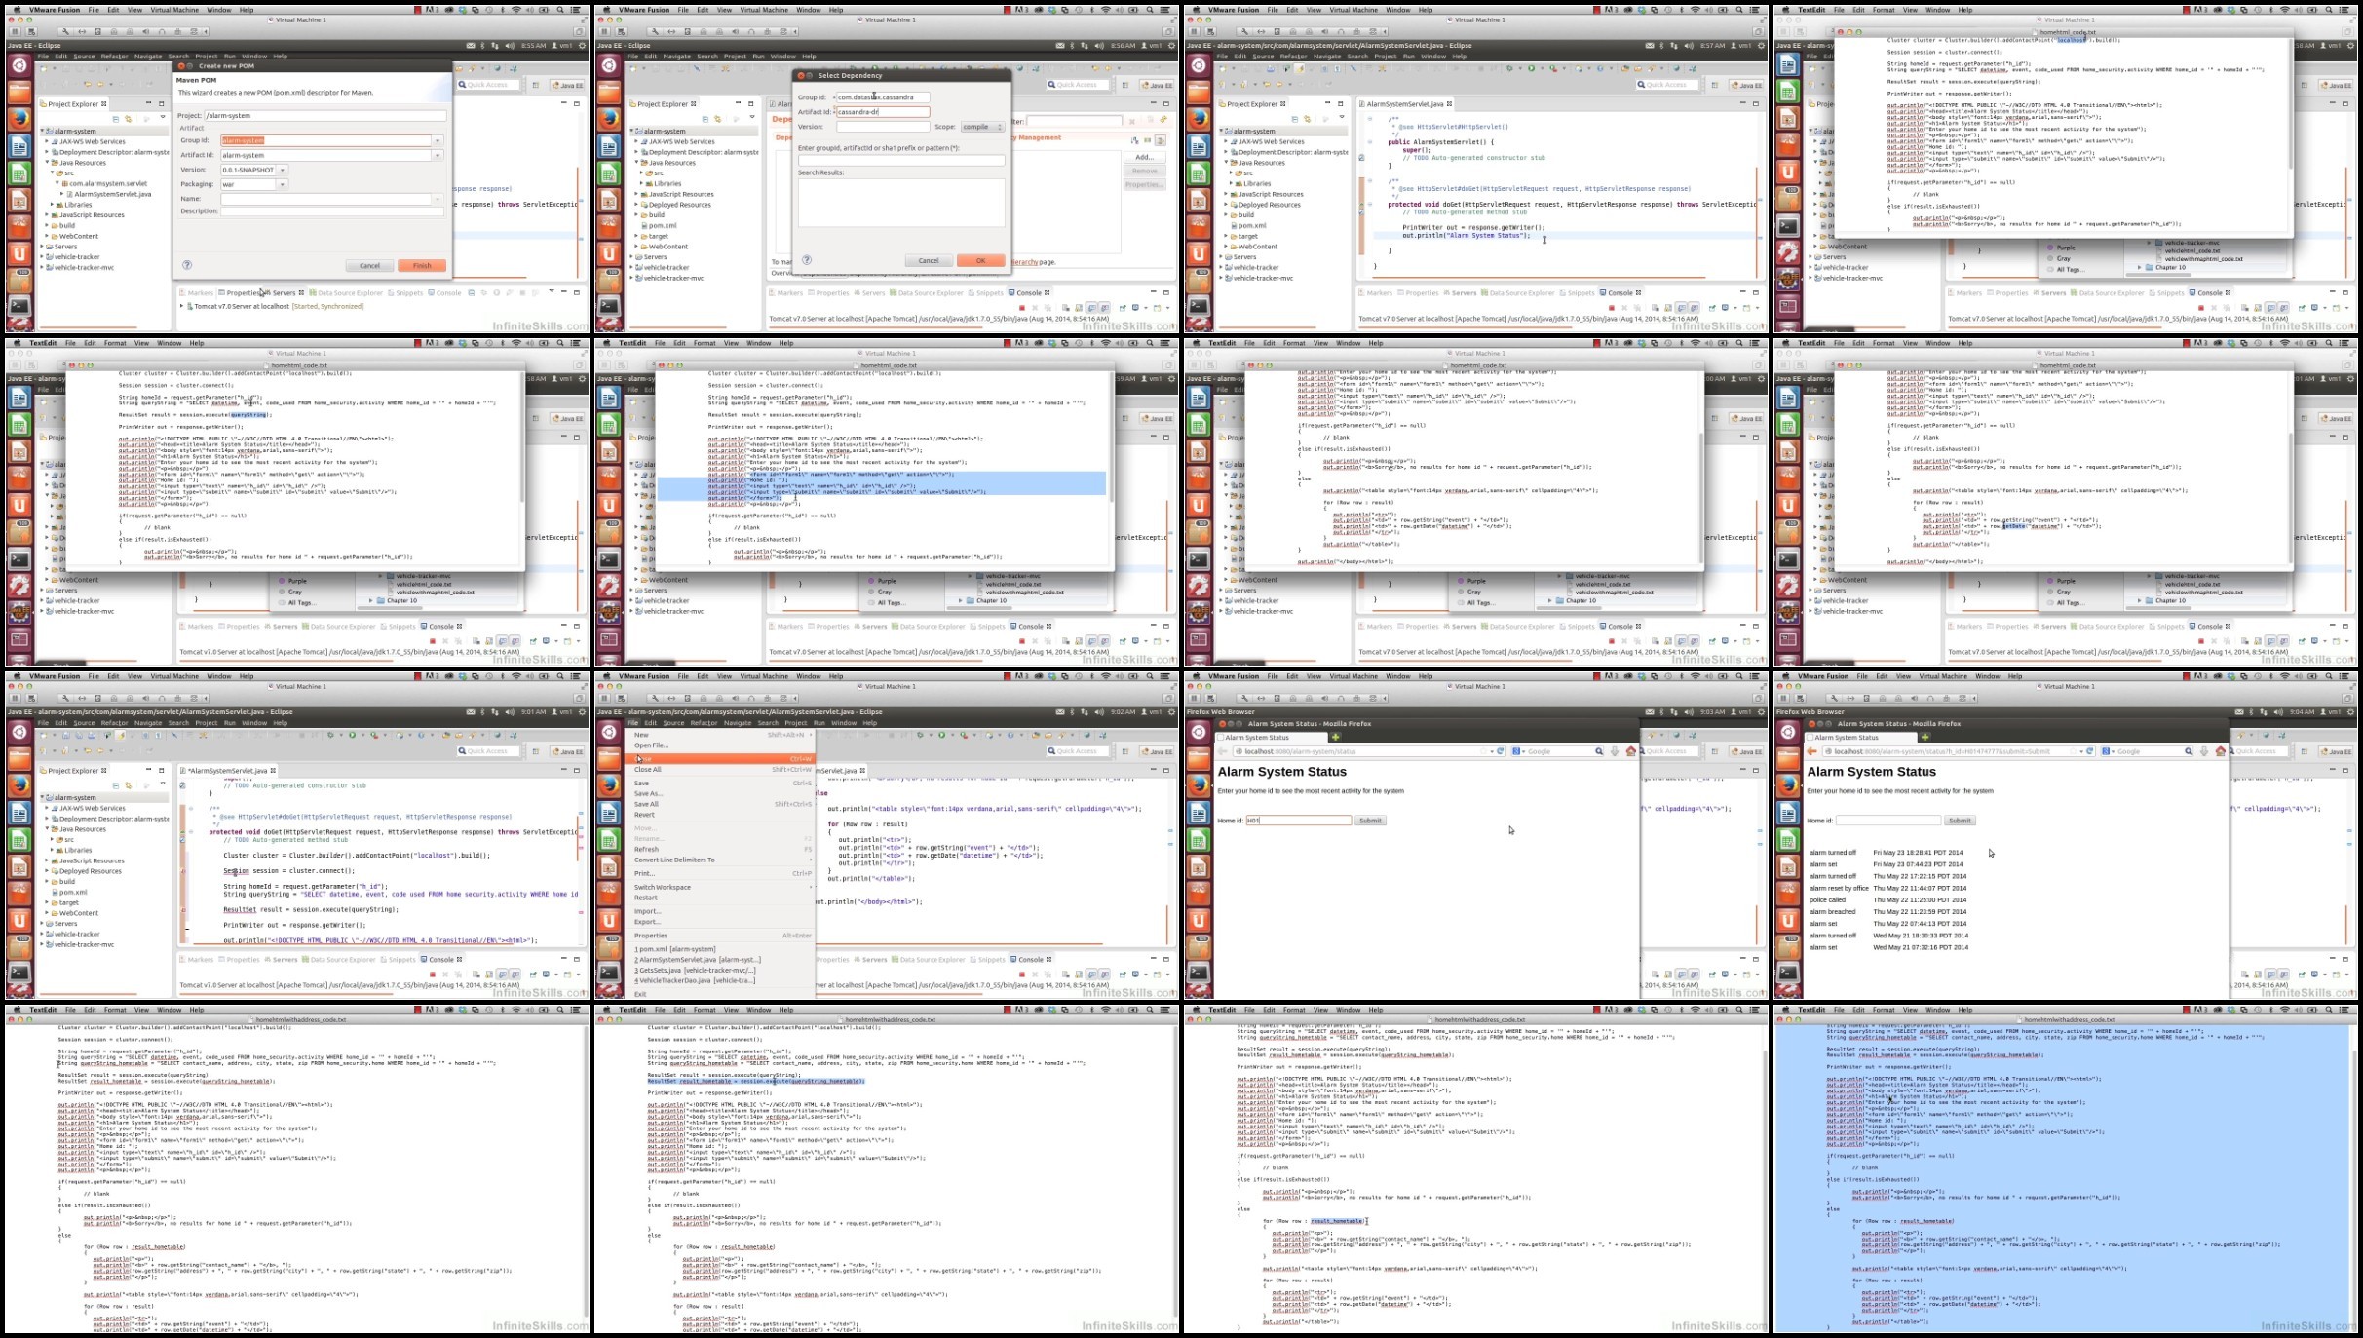Screen dimensions: 2363x1338
Task: Click Submit beside the Home id field containing H01
Action: pyautogui.click(x=1370, y=821)
